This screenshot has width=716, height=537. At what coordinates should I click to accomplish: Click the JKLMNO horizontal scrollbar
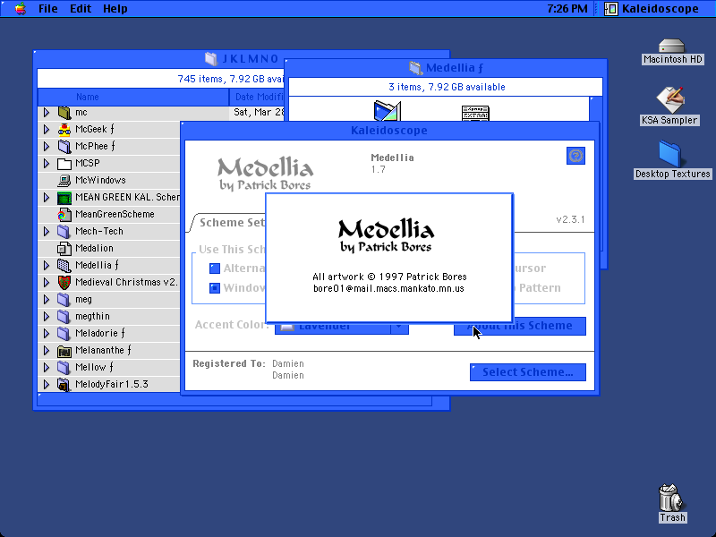[234, 401]
